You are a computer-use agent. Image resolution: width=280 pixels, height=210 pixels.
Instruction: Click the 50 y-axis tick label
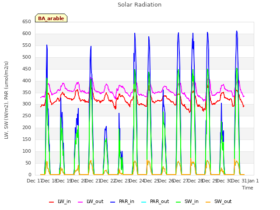pyautogui.click(x=28, y=163)
